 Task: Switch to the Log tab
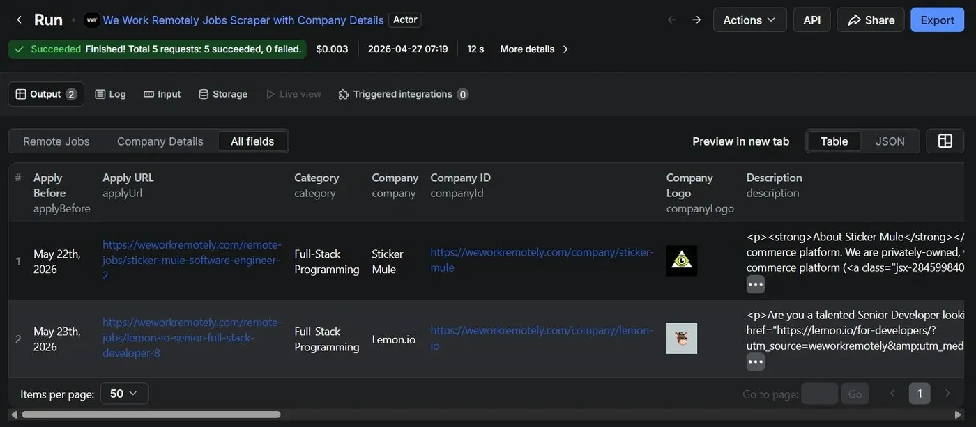click(x=110, y=94)
